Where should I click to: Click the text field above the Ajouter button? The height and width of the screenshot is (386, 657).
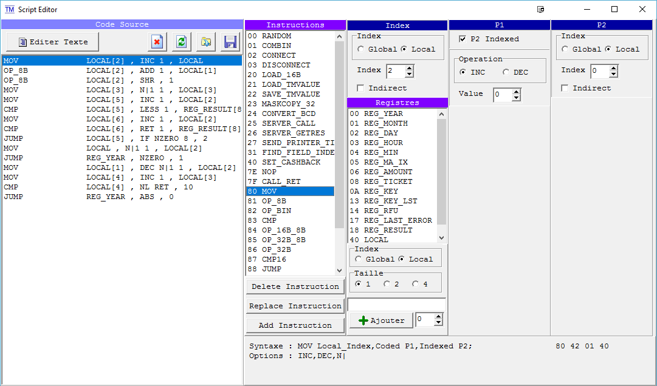click(396, 303)
